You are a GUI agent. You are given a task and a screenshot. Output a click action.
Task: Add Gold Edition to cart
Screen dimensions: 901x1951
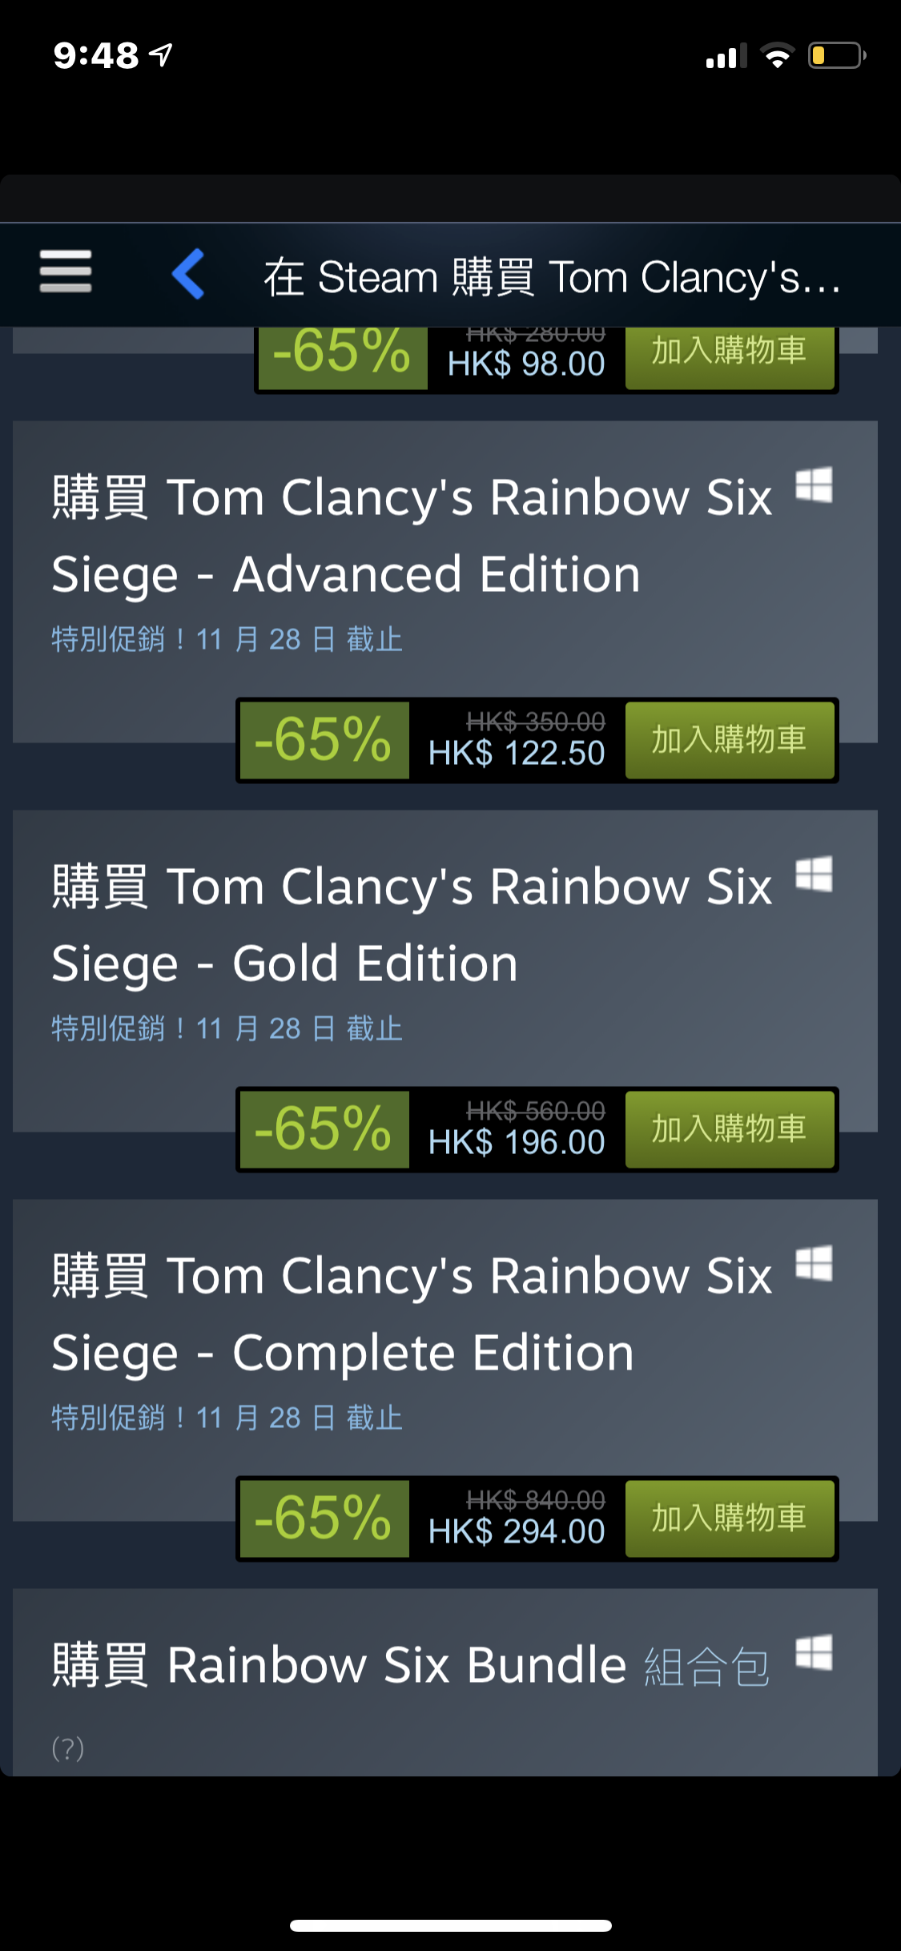tap(729, 1129)
